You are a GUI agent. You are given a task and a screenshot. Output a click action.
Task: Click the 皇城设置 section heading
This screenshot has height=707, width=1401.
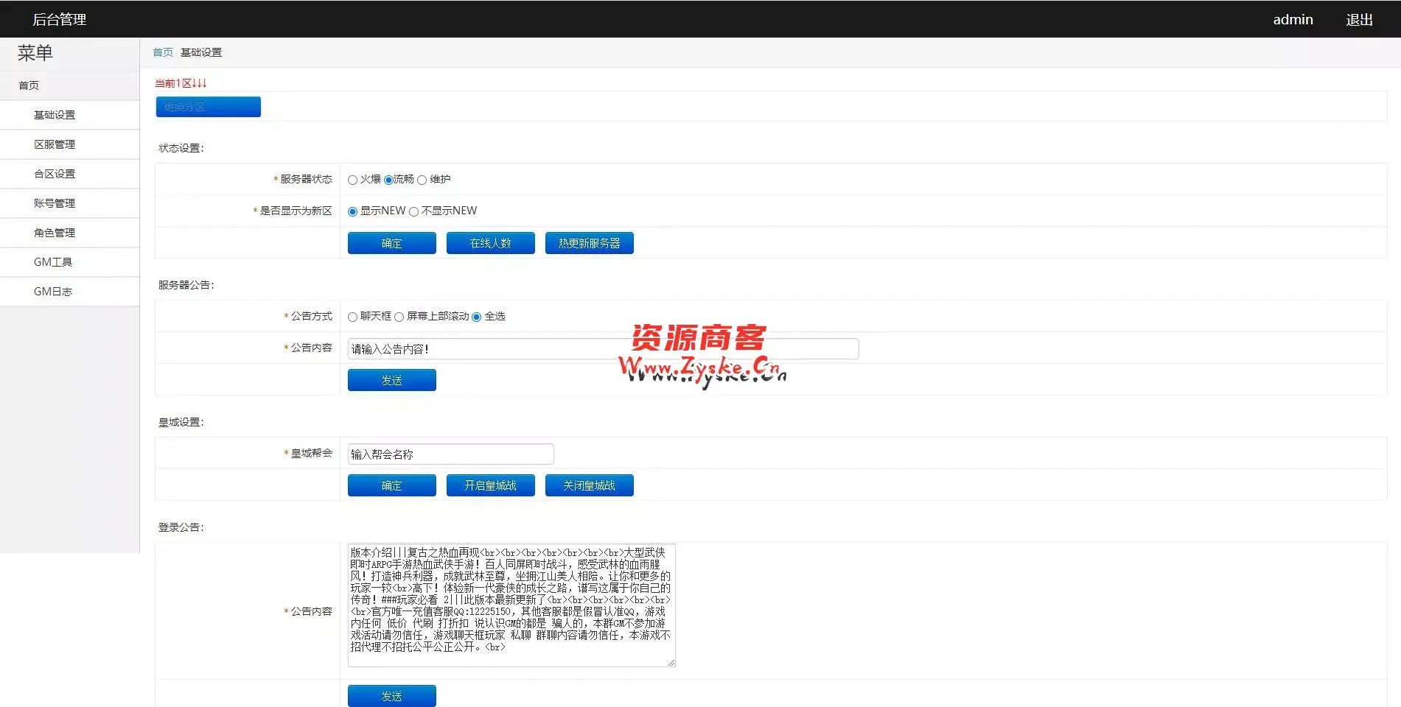181,422
